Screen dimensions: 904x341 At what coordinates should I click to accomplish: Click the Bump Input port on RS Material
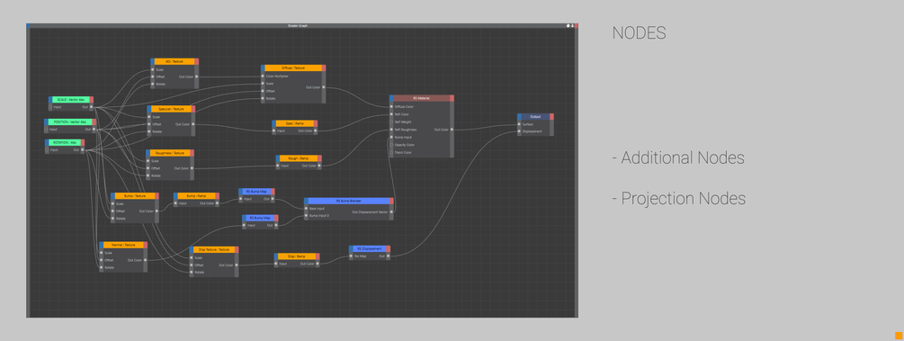[391, 138]
